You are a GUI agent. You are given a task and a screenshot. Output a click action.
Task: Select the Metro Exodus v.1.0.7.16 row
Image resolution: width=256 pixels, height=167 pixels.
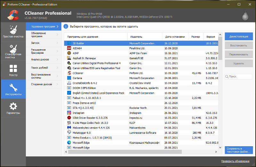pyautogui.click(x=141, y=138)
